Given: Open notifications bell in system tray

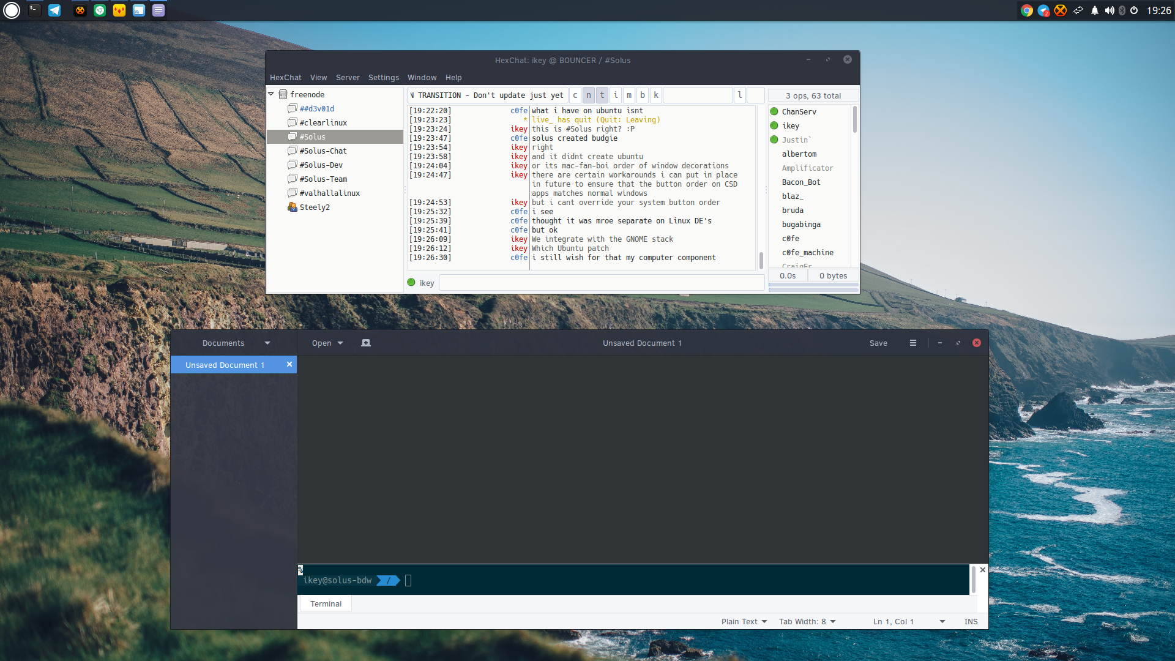Looking at the screenshot, I should tap(1094, 10).
